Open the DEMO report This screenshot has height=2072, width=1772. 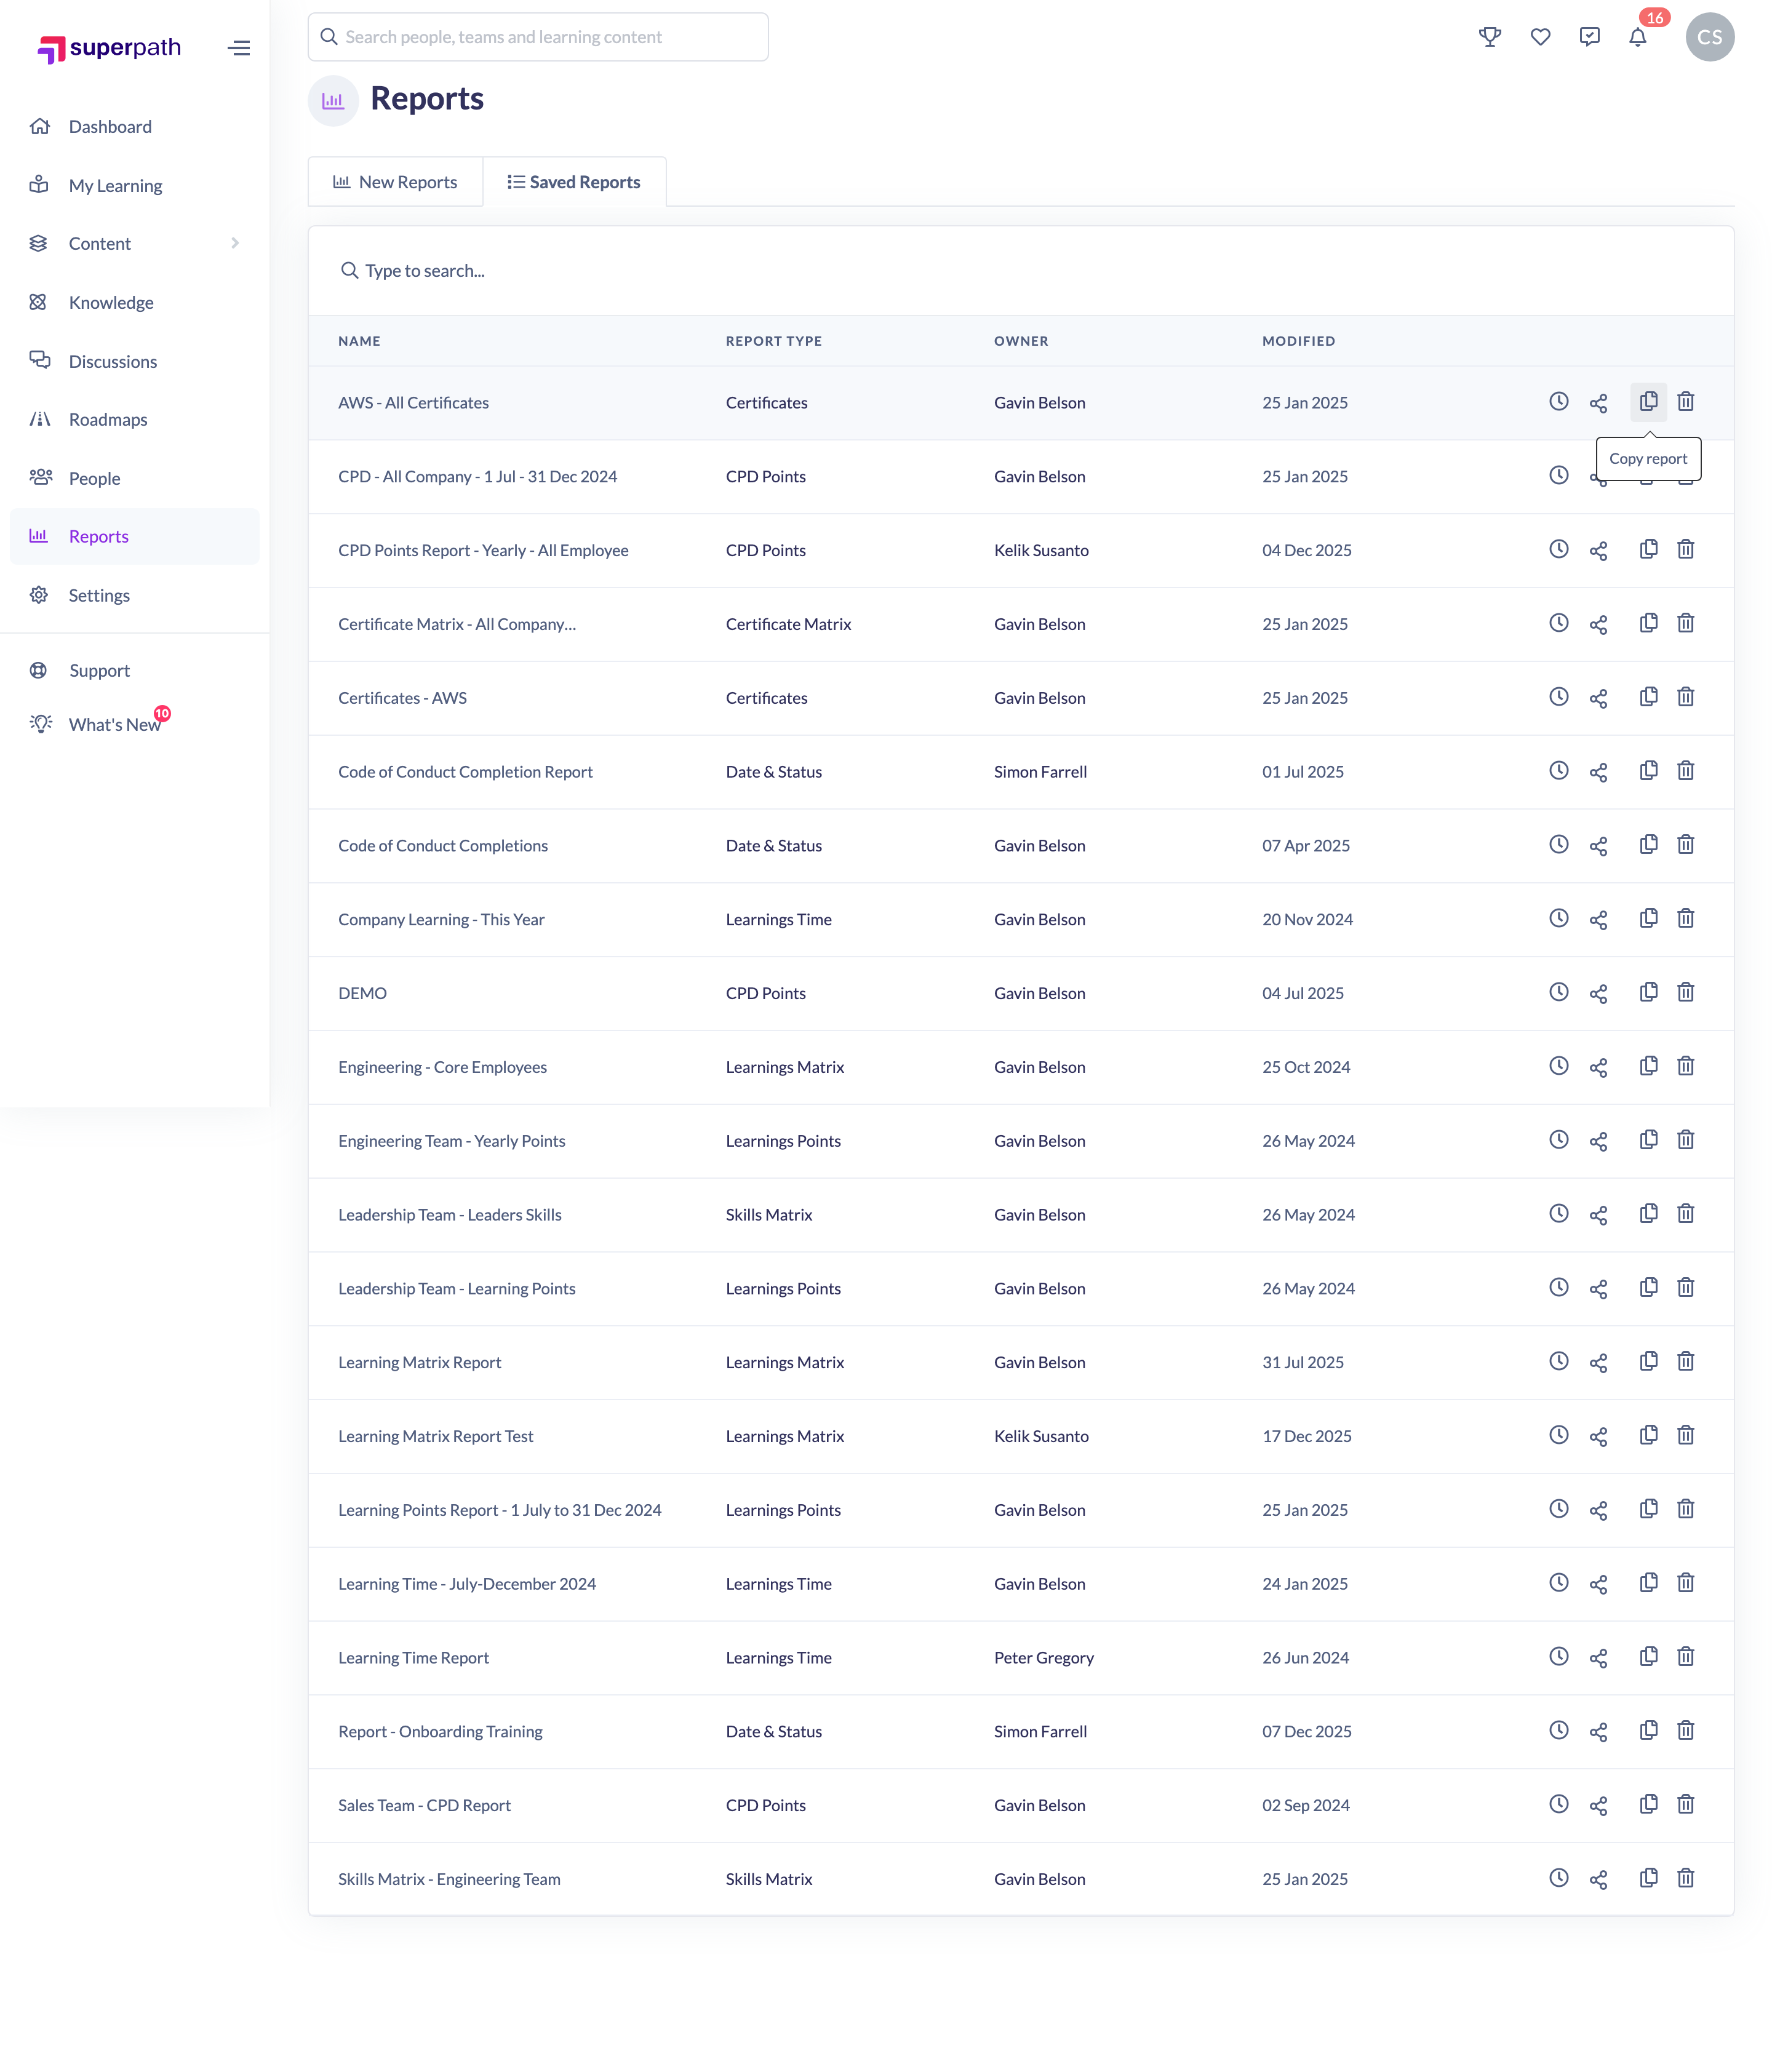[362, 993]
